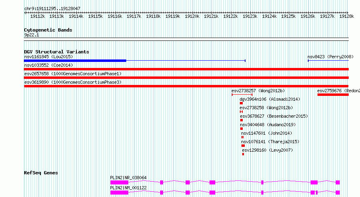Click the 19124k ruler label

(x=269, y=16)
